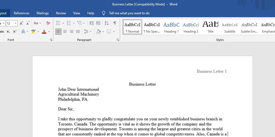Open Paragraph dialog box launcher
The height and width of the screenshot is (137, 275).
pos(118,40)
